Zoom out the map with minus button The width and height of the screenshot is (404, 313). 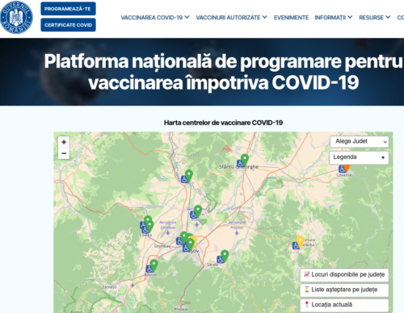pos(64,153)
